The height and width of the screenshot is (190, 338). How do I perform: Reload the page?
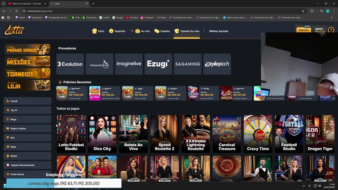[16, 11]
